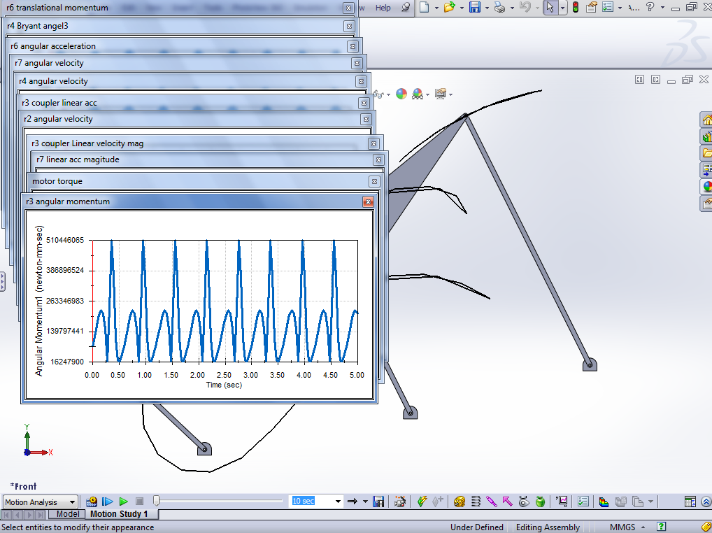Open the Help menu

383,7
